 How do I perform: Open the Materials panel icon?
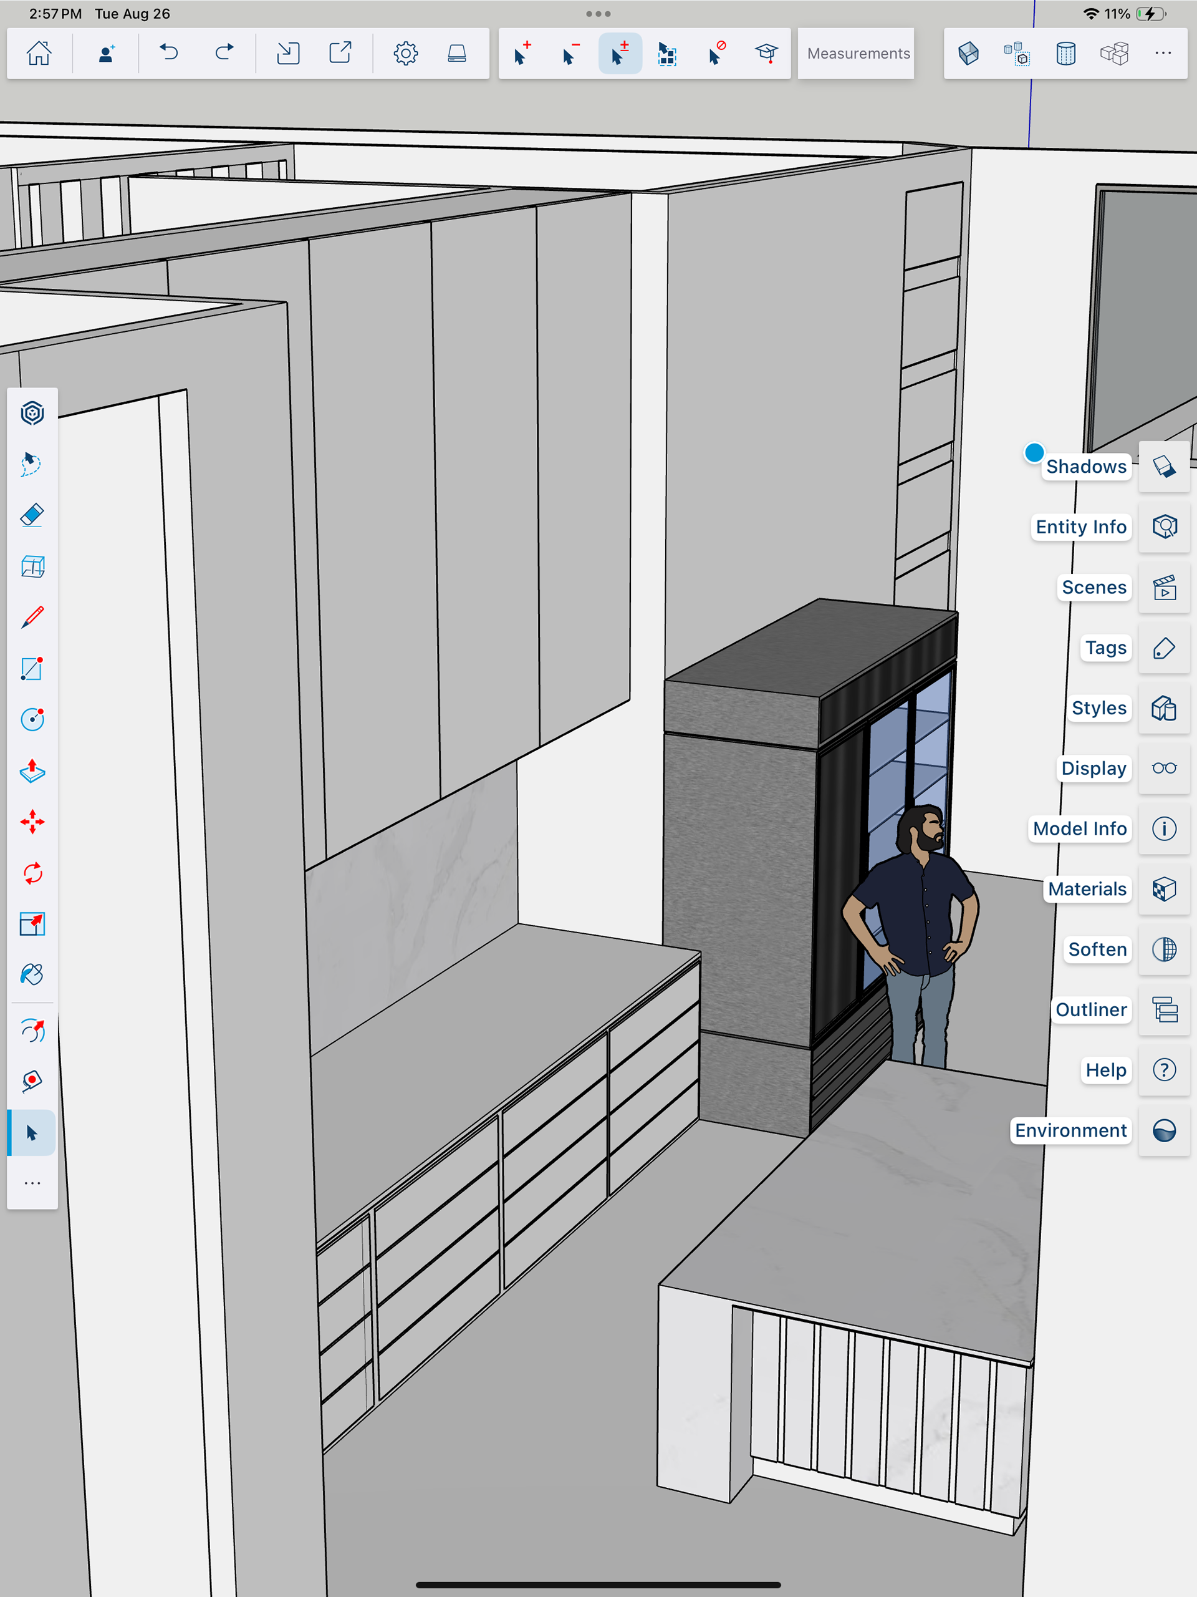[1164, 889]
